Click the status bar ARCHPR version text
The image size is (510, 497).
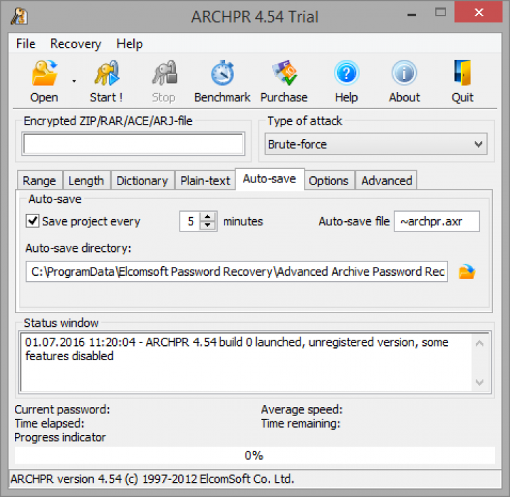click(x=152, y=479)
